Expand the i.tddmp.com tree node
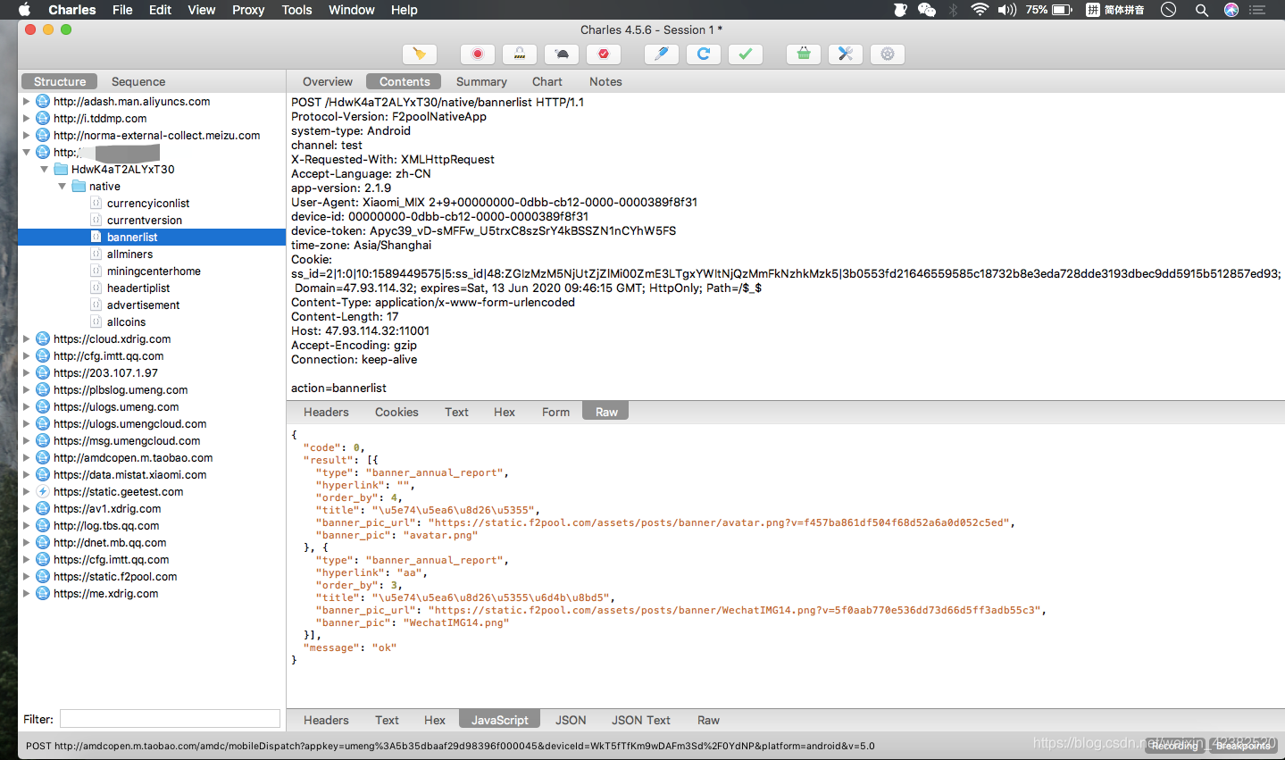This screenshot has height=760, width=1285. 26,118
